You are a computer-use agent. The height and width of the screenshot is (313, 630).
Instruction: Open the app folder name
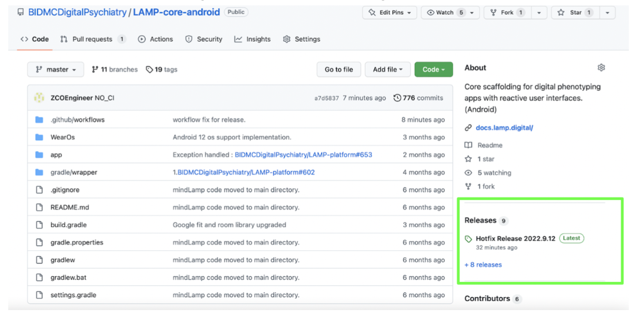(x=56, y=155)
